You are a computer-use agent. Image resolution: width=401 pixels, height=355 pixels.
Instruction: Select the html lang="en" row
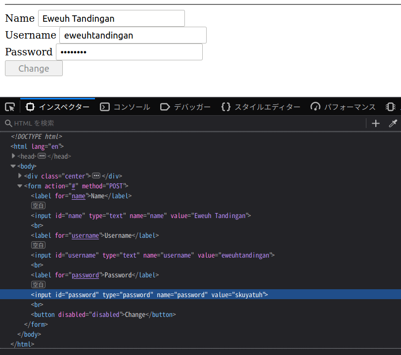click(x=201, y=146)
